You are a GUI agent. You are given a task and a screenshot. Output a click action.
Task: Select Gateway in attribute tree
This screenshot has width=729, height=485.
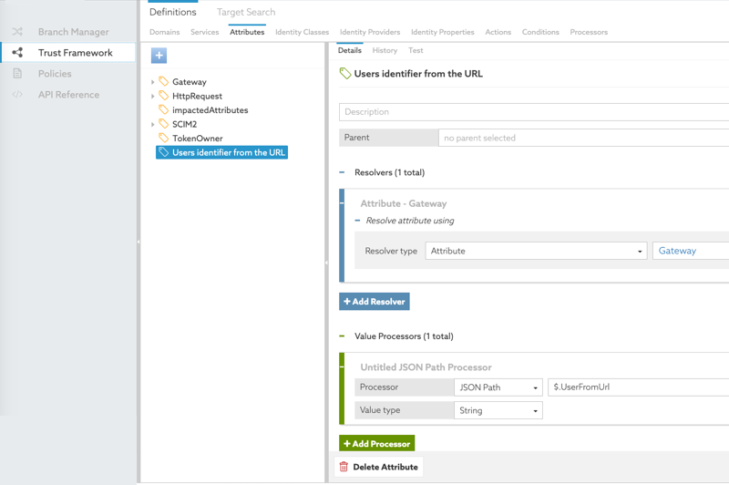pyautogui.click(x=190, y=82)
